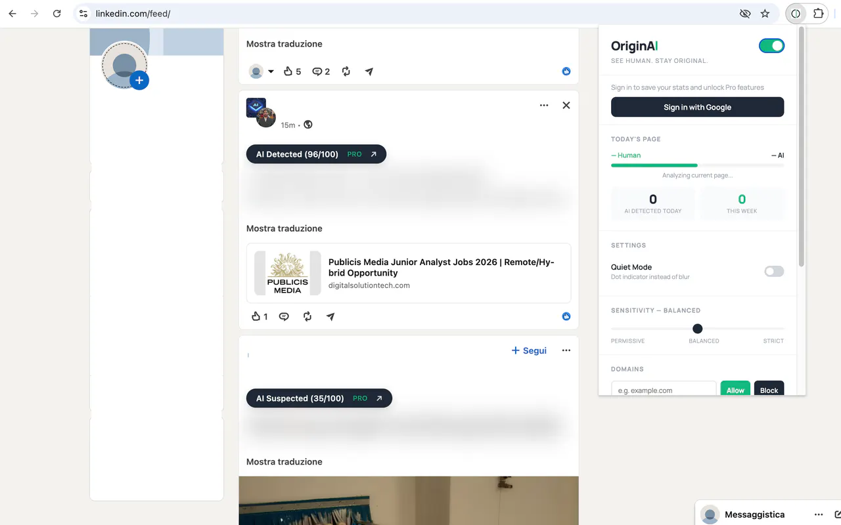This screenshot has width=841, height=525.
Task: Set sensitivity to Strict
Action: [773, 341]
